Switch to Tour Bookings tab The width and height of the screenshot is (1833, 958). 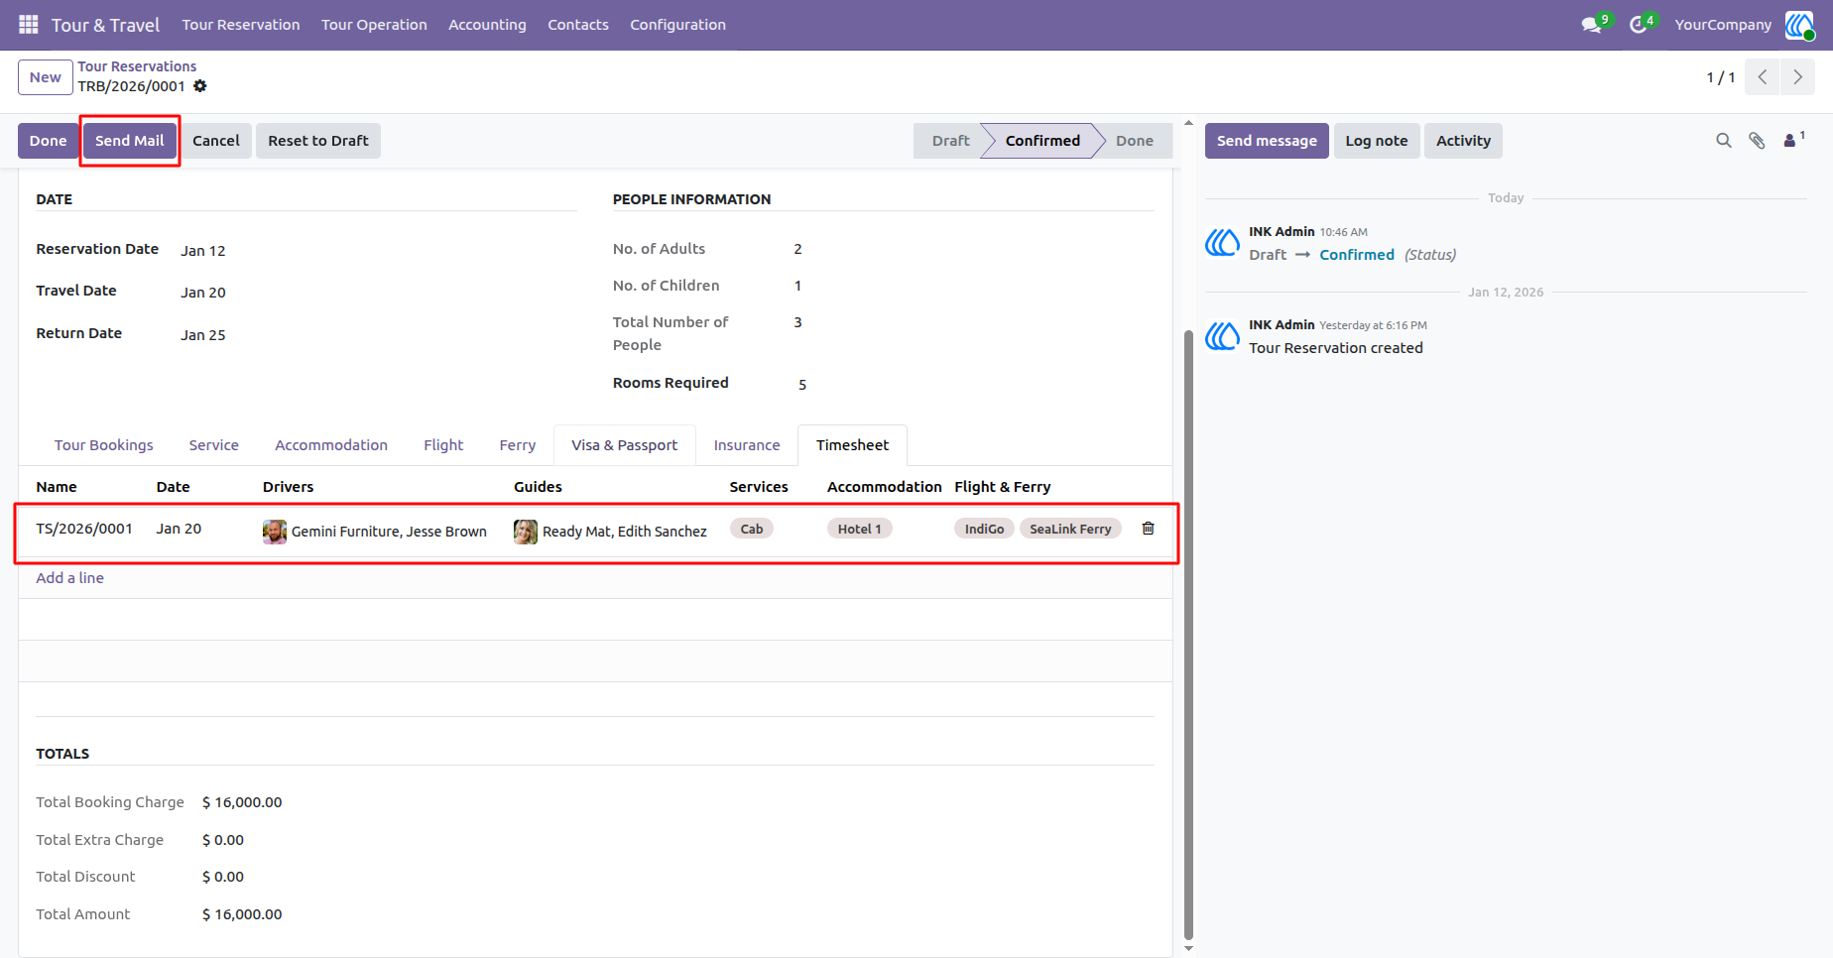[x=103, y=445]
